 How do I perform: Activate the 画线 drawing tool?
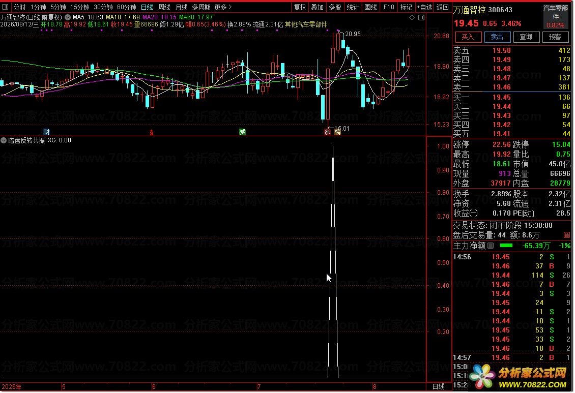pyautogui.click(x=371, y=7)
